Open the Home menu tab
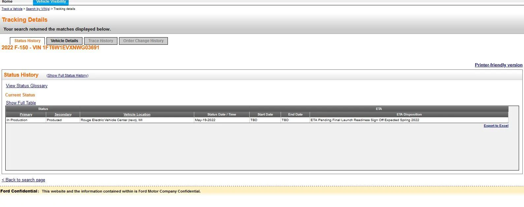The height and width of the screenshot is (207, 524). pyautogui.click(x=7, y=2)
